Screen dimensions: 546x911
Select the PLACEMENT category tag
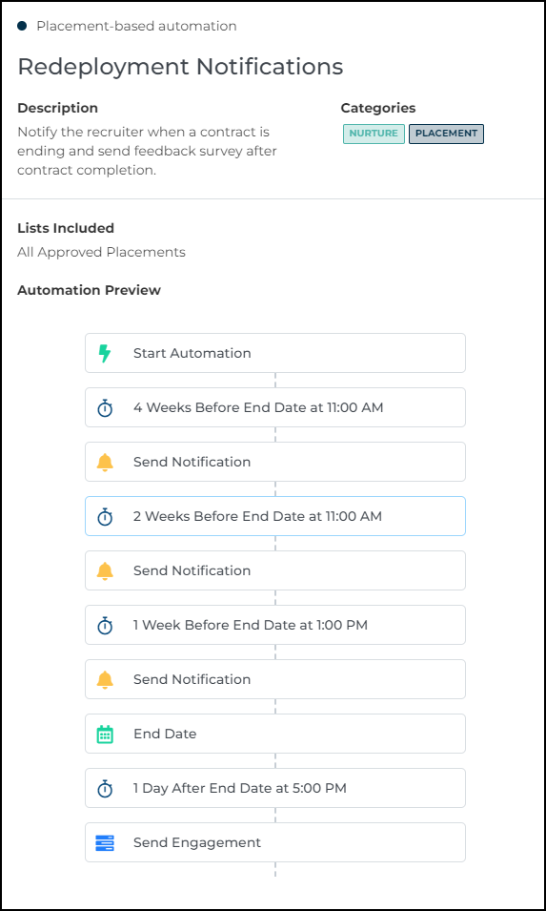(446, 134)
